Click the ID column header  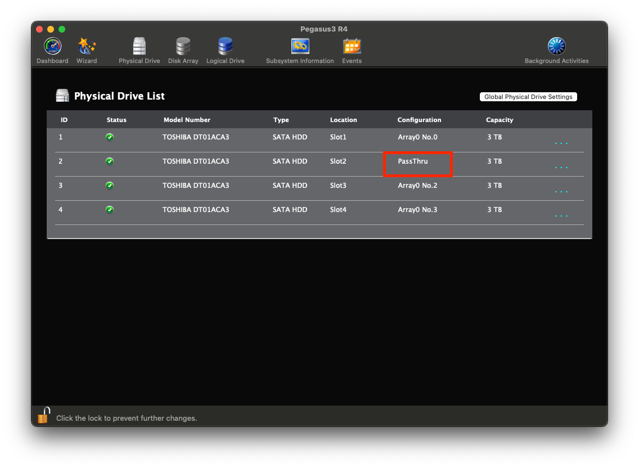coord(64,120)
